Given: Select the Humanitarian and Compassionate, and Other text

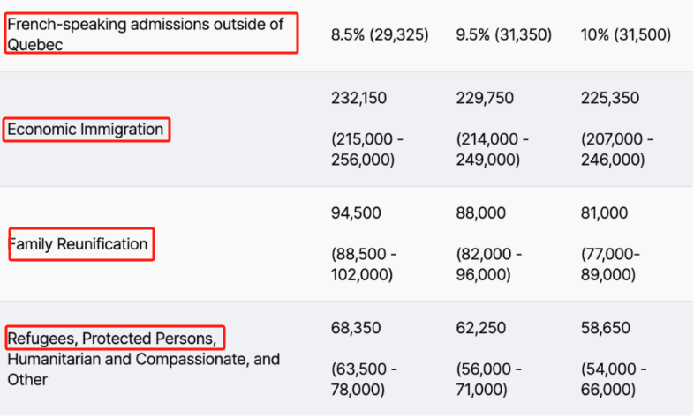Looking at the screenshot, I should tap(143, 369).
